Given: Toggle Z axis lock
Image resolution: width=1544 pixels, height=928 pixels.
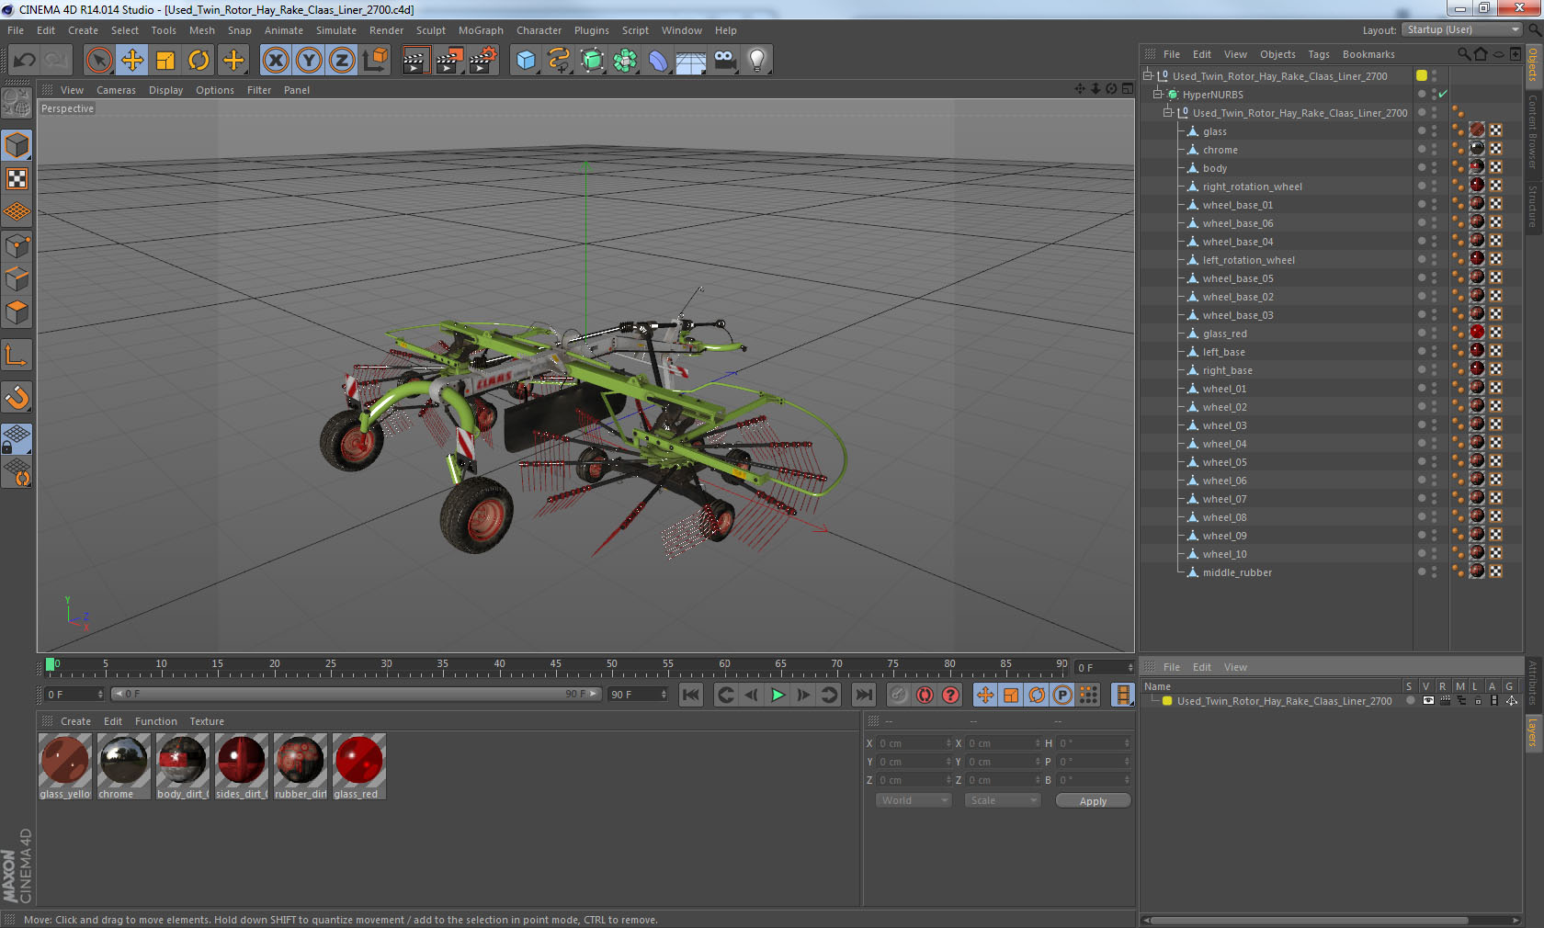Looking at the screenshot, I should [x=342, y=61].
